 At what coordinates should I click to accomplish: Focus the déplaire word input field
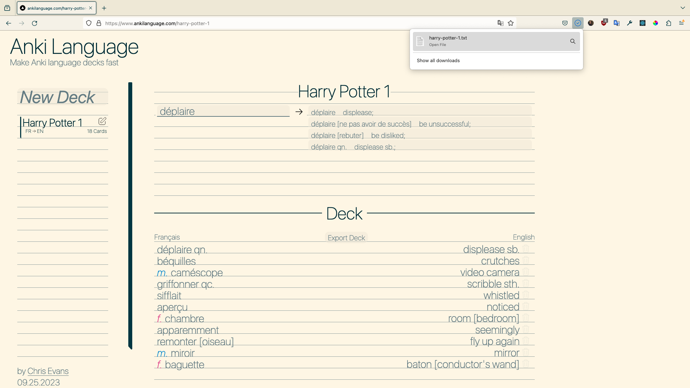tap(223, 111)
